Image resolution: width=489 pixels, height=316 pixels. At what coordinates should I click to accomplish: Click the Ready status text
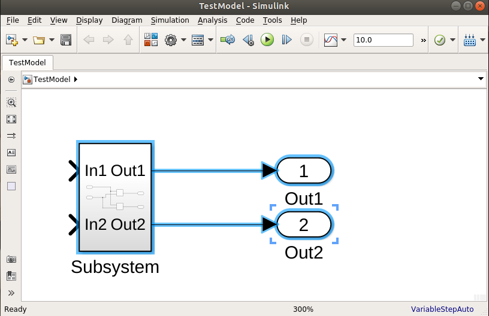(16, 309)
